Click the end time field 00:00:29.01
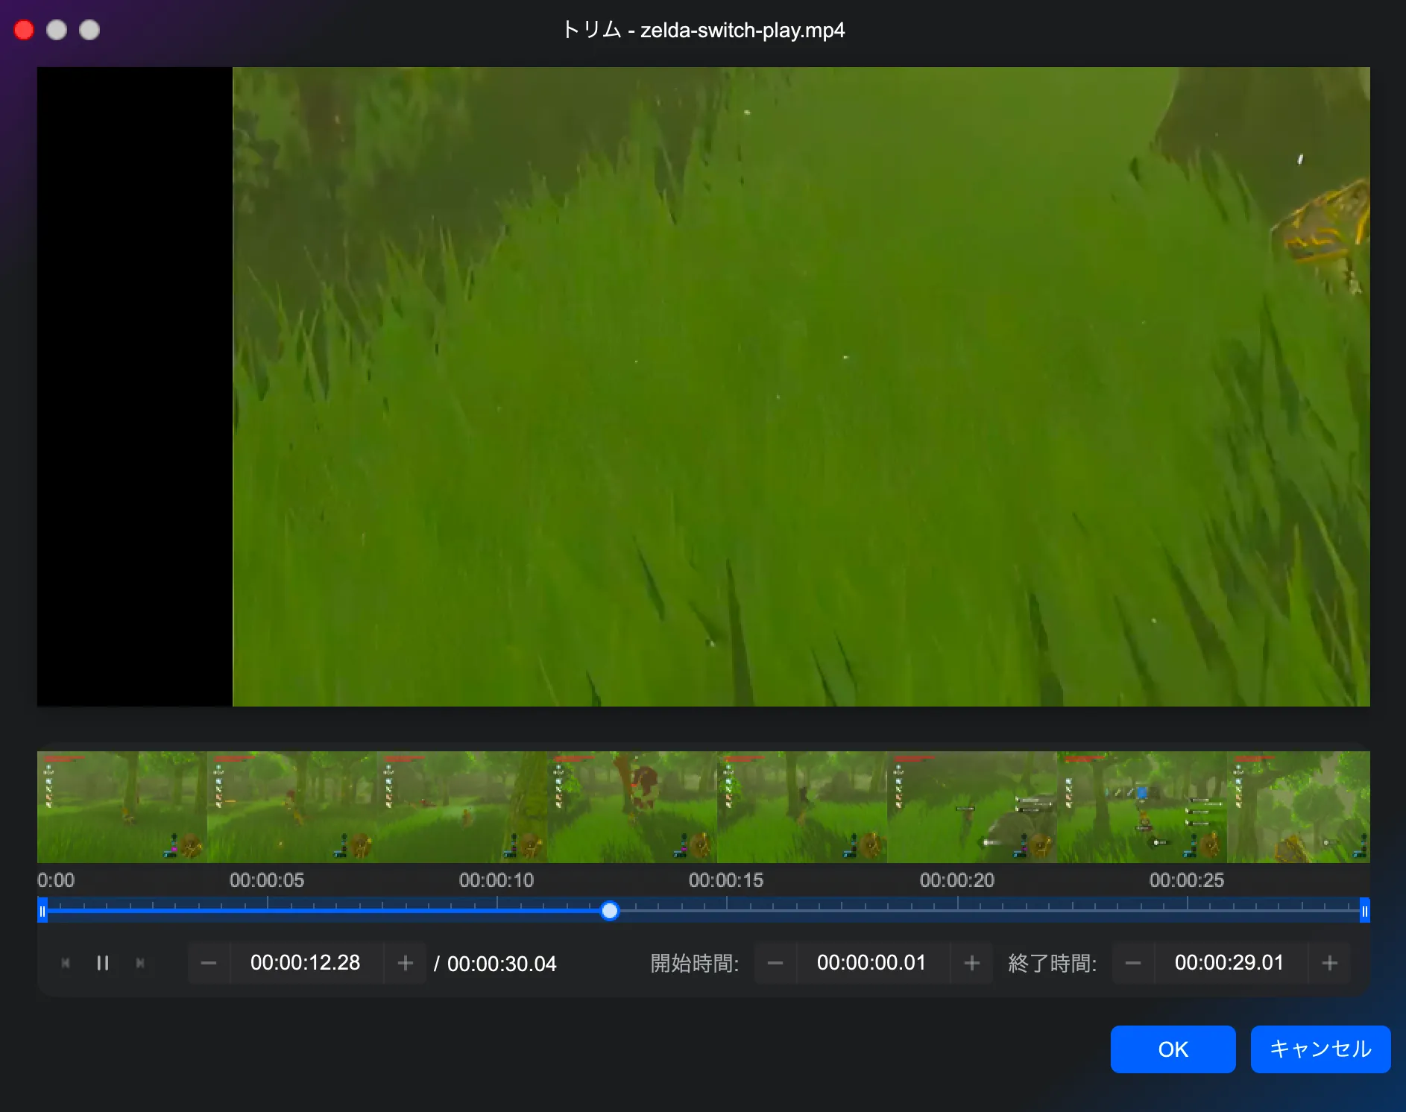 point(1229,963)
